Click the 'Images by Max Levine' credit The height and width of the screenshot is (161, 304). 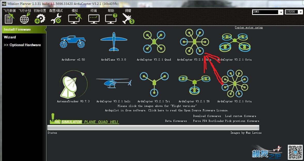tap(246, 133)
